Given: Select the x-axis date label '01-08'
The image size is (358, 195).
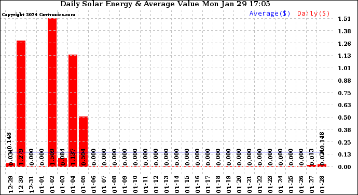Looking at the screenshot, I should 114,184.
